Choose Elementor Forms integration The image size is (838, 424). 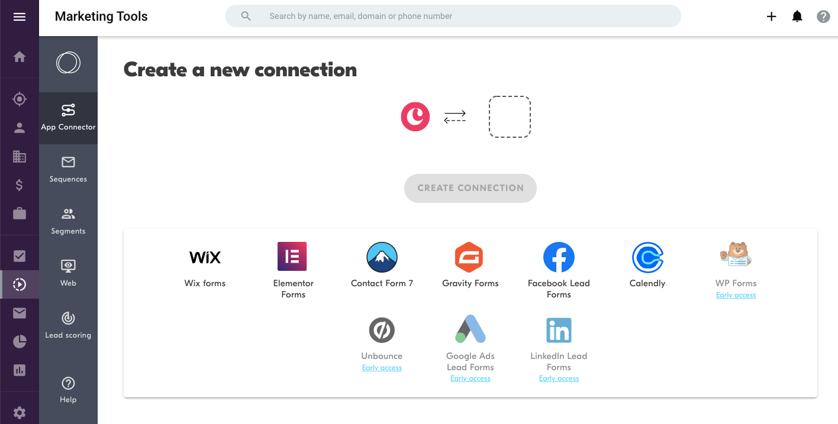pyautogui.click(x=293, y=270)
